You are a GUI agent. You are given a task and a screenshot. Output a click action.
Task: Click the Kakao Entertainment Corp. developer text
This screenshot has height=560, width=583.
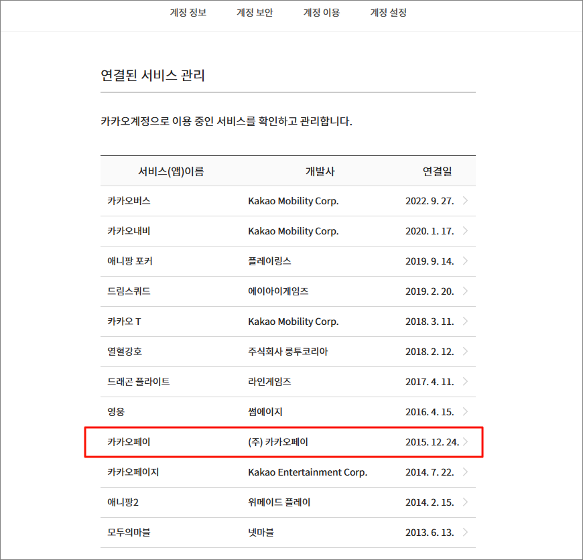pyautogui.click(x=307, y=472)
